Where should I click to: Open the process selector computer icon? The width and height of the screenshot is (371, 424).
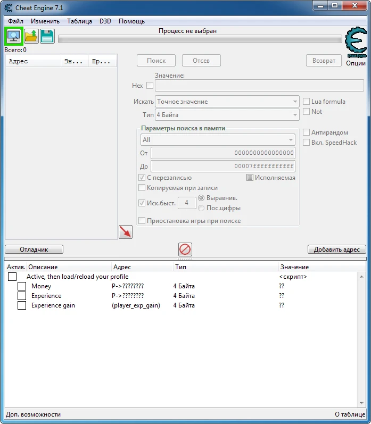tap(13, 36)
